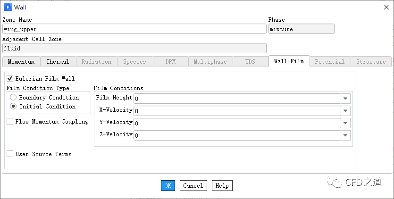Switch to the Thermal tab
This screenshot has width=394, height=199.
(x=58, y=62)
